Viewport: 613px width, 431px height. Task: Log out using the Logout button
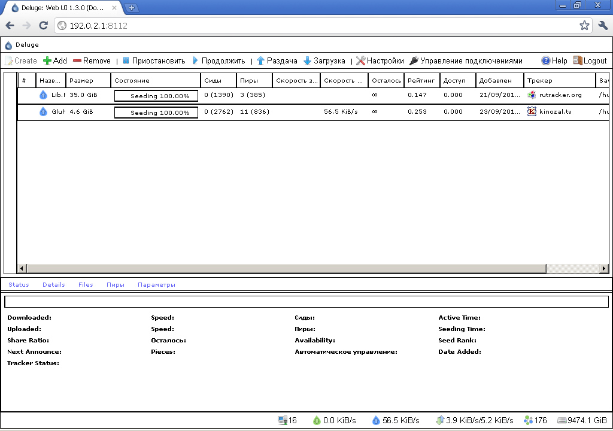pos(590,60)
